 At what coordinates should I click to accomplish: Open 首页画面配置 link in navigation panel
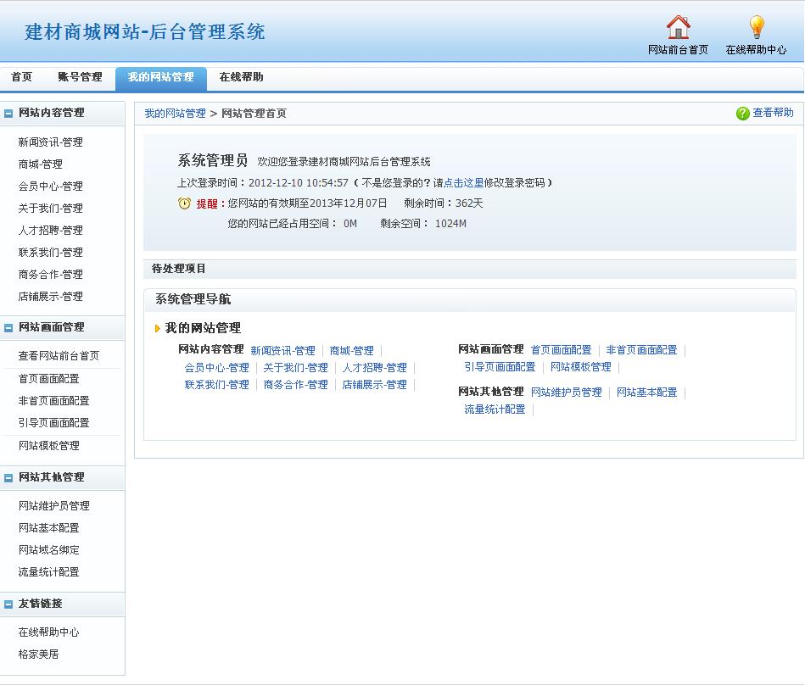(562, 350)
